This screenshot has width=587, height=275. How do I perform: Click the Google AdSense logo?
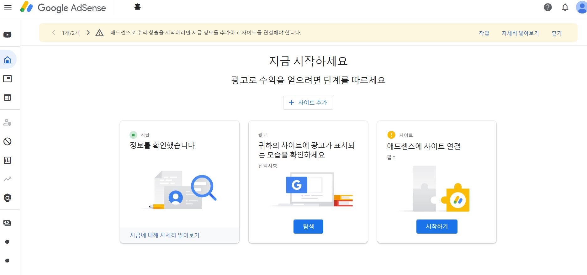pos(63,7)
